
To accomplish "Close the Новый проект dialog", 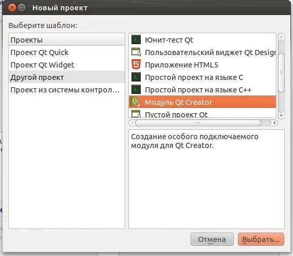I will click(12, 8).
